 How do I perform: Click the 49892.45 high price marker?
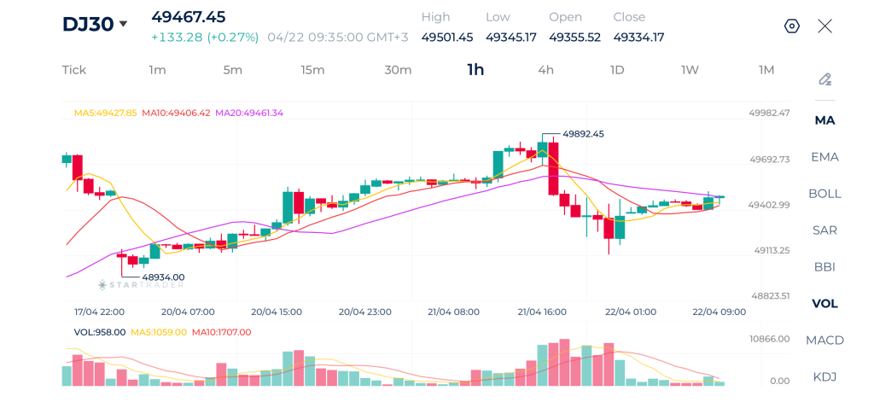pyautogui.click(x=583, y=134)
